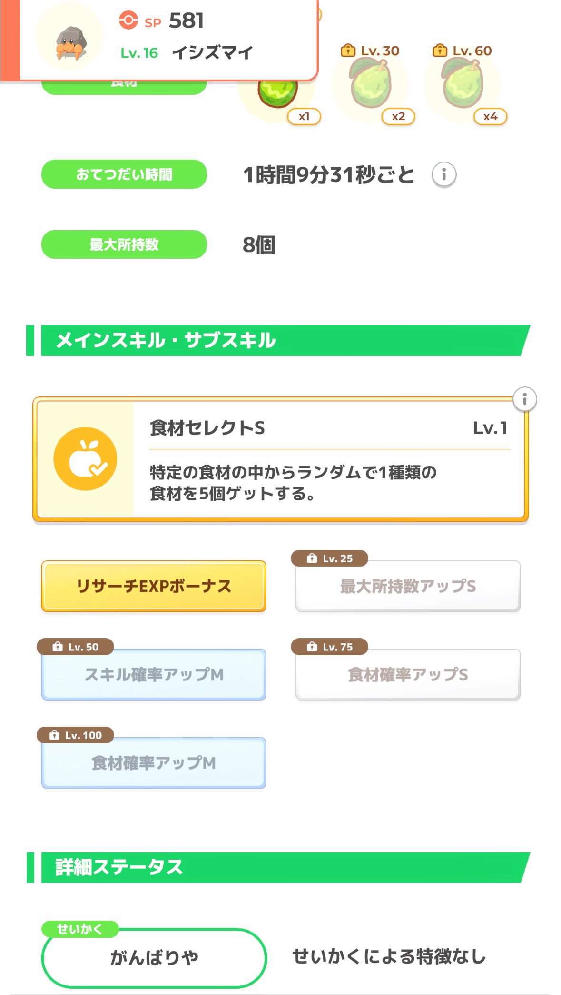
Task: Open the 食材セレクトS main skill card
Action: click(328, 459)
